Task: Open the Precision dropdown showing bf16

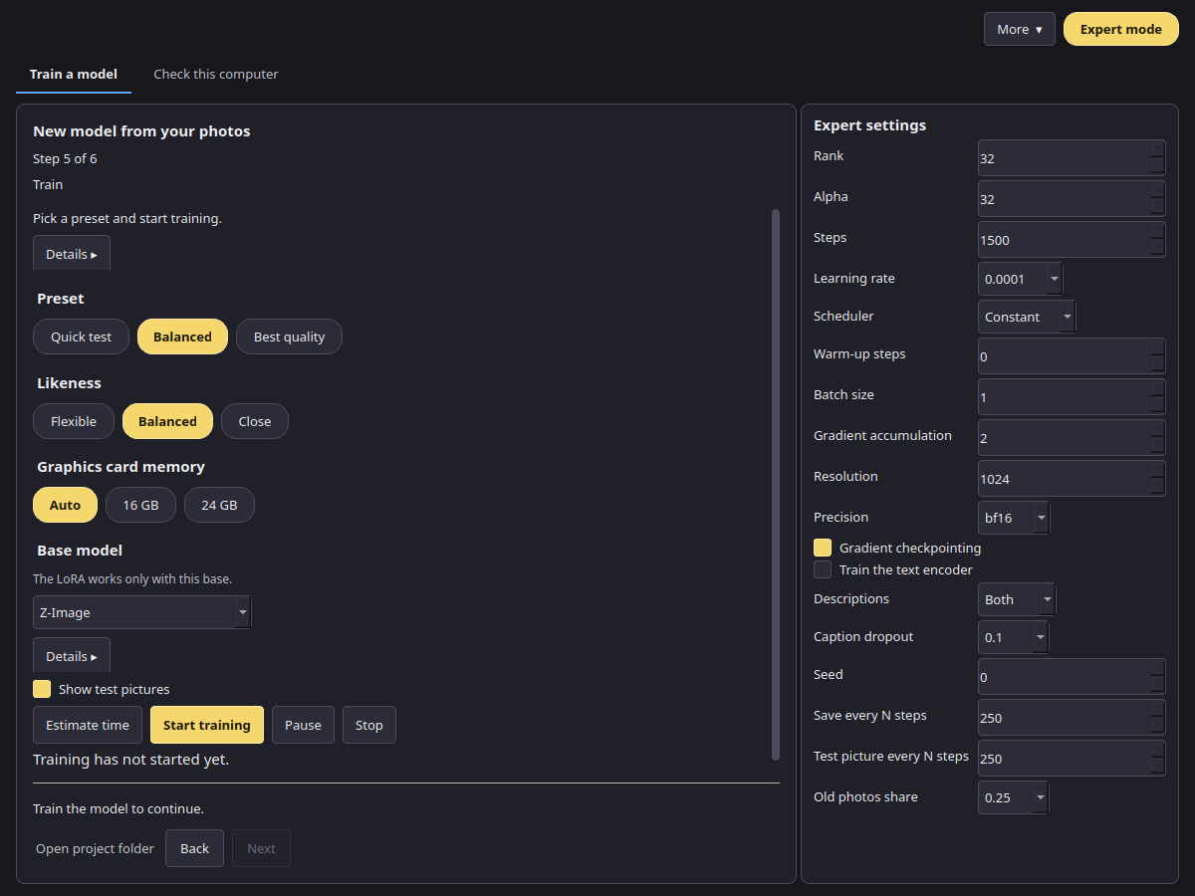Action: [1014, 518]
